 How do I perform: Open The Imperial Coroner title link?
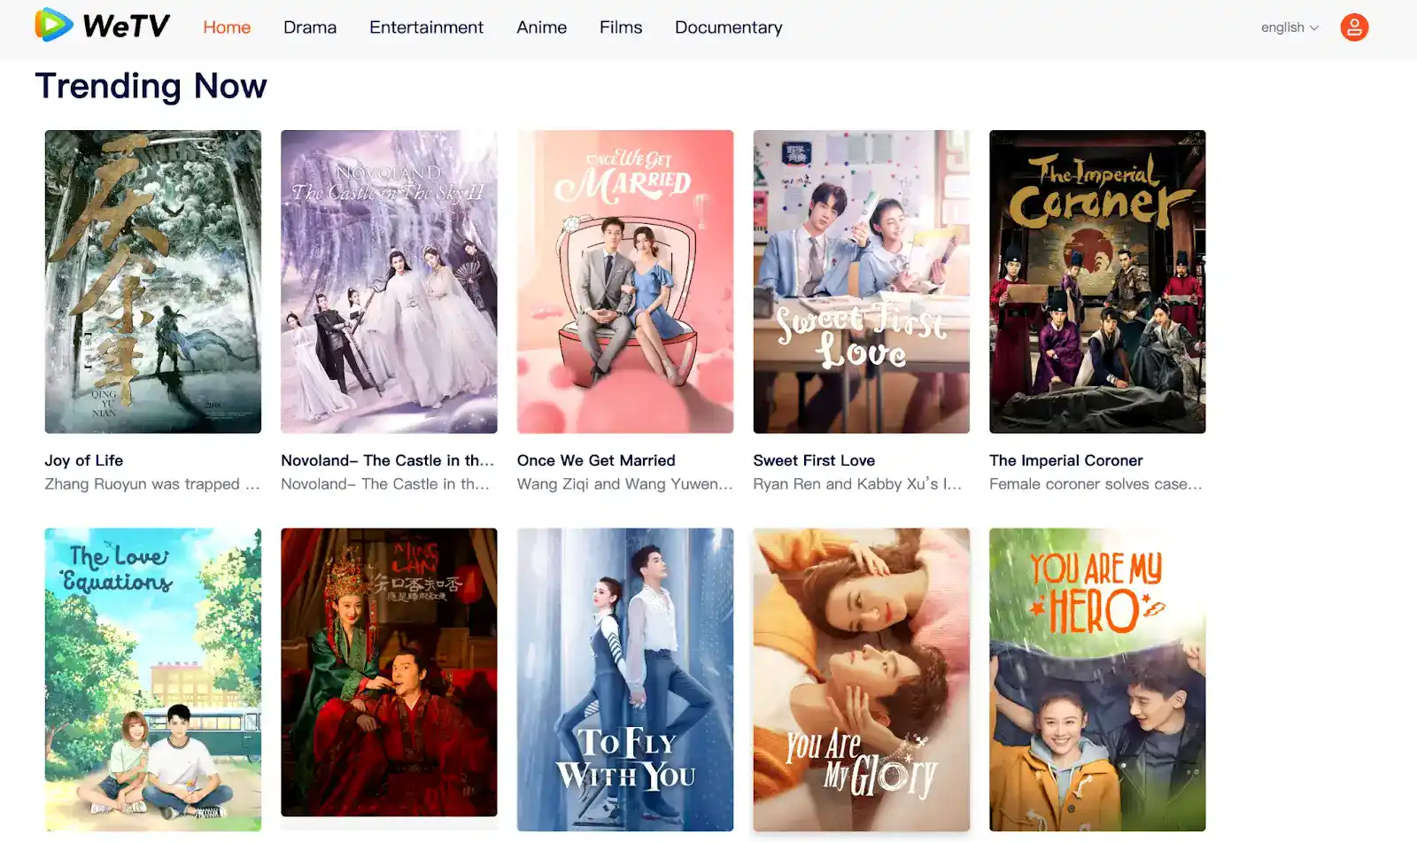(1065, 460)
